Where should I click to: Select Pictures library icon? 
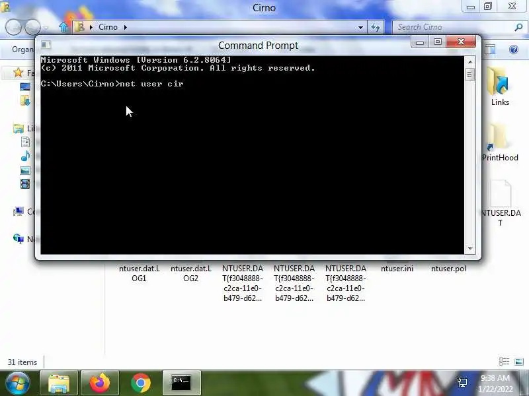coord(25,170)
